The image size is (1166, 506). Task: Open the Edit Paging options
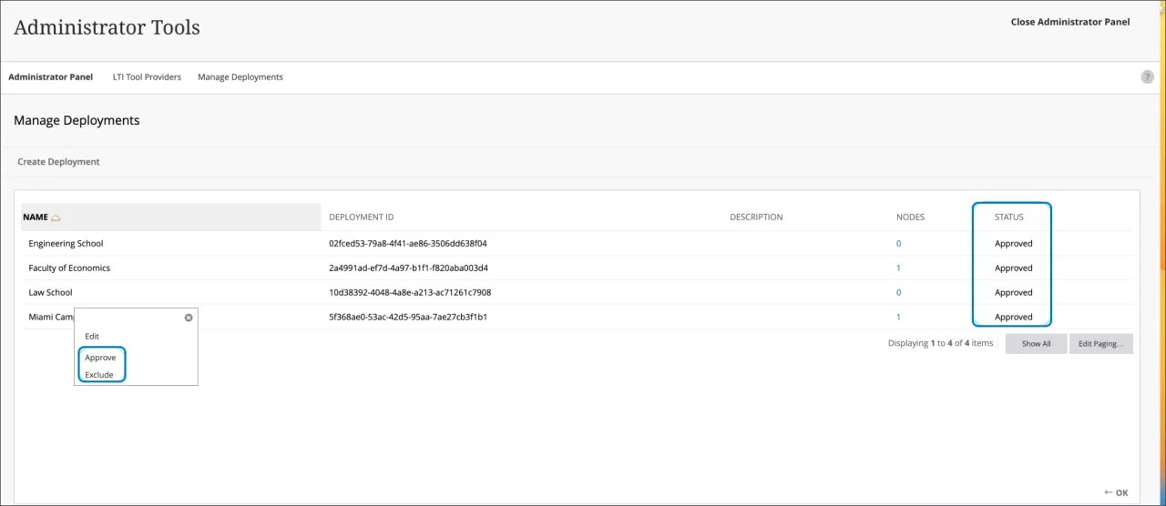pyautogui.click(x=1100, y=344)
